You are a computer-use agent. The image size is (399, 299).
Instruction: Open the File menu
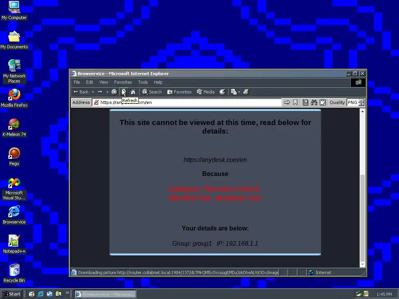click(x=77, y=82)
